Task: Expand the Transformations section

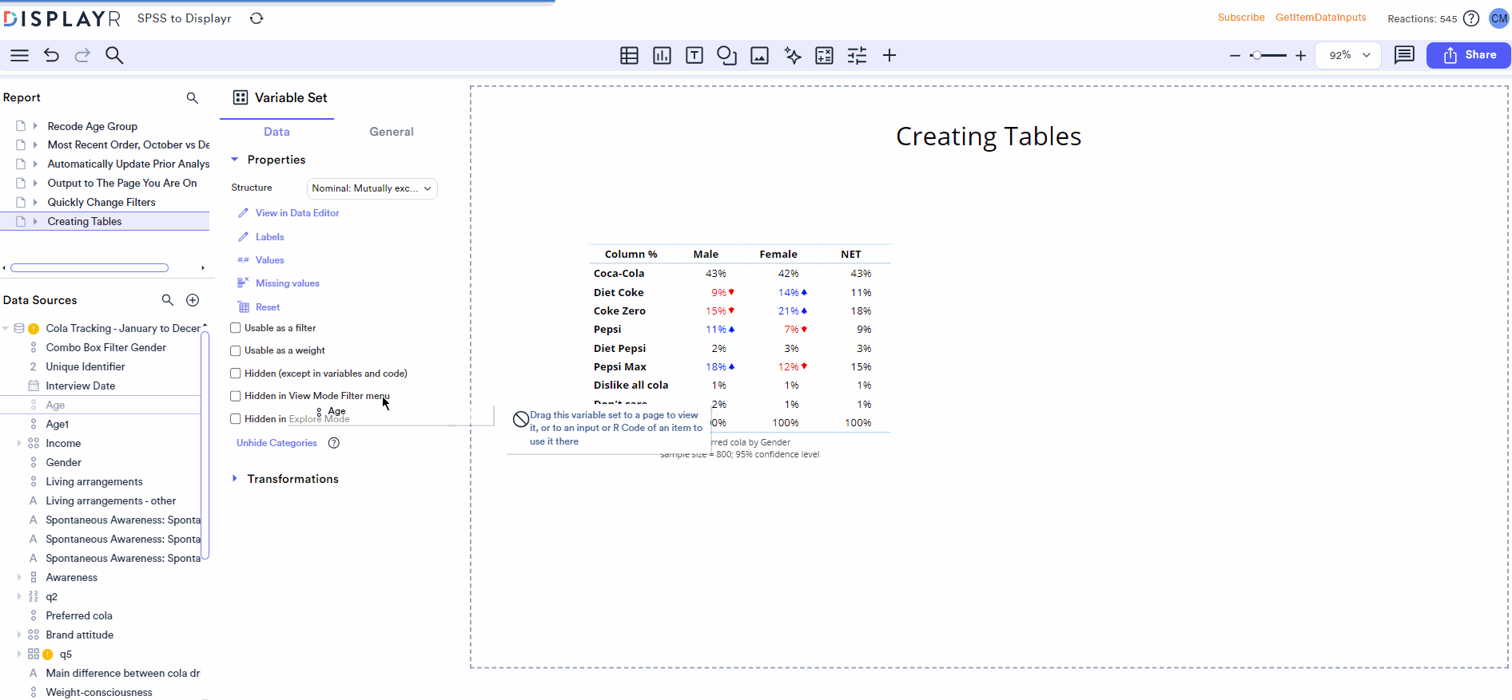Action: pyautogui.click(x=292, y=479)
